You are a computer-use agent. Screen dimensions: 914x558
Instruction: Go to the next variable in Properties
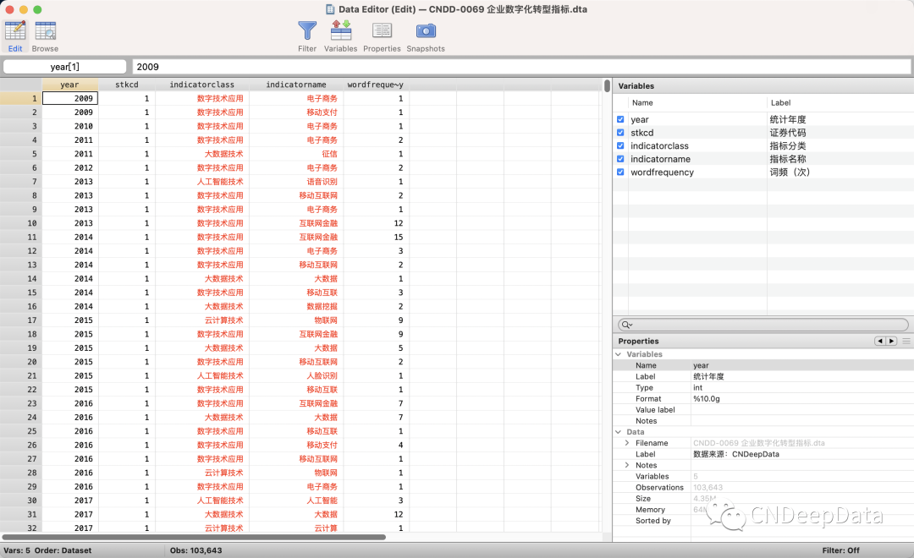[891, 341]
